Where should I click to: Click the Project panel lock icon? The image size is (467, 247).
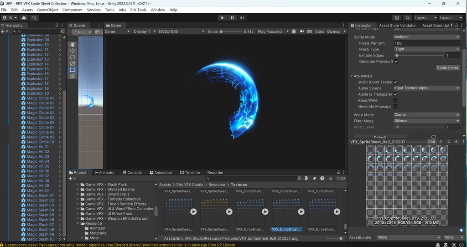338,172
